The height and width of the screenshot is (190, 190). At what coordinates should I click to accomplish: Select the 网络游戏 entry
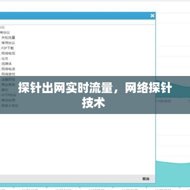8,74
